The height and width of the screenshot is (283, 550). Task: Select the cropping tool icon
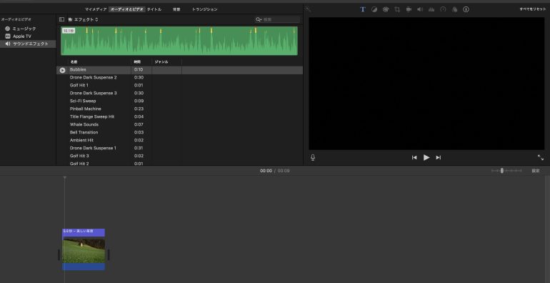[397, 9]
